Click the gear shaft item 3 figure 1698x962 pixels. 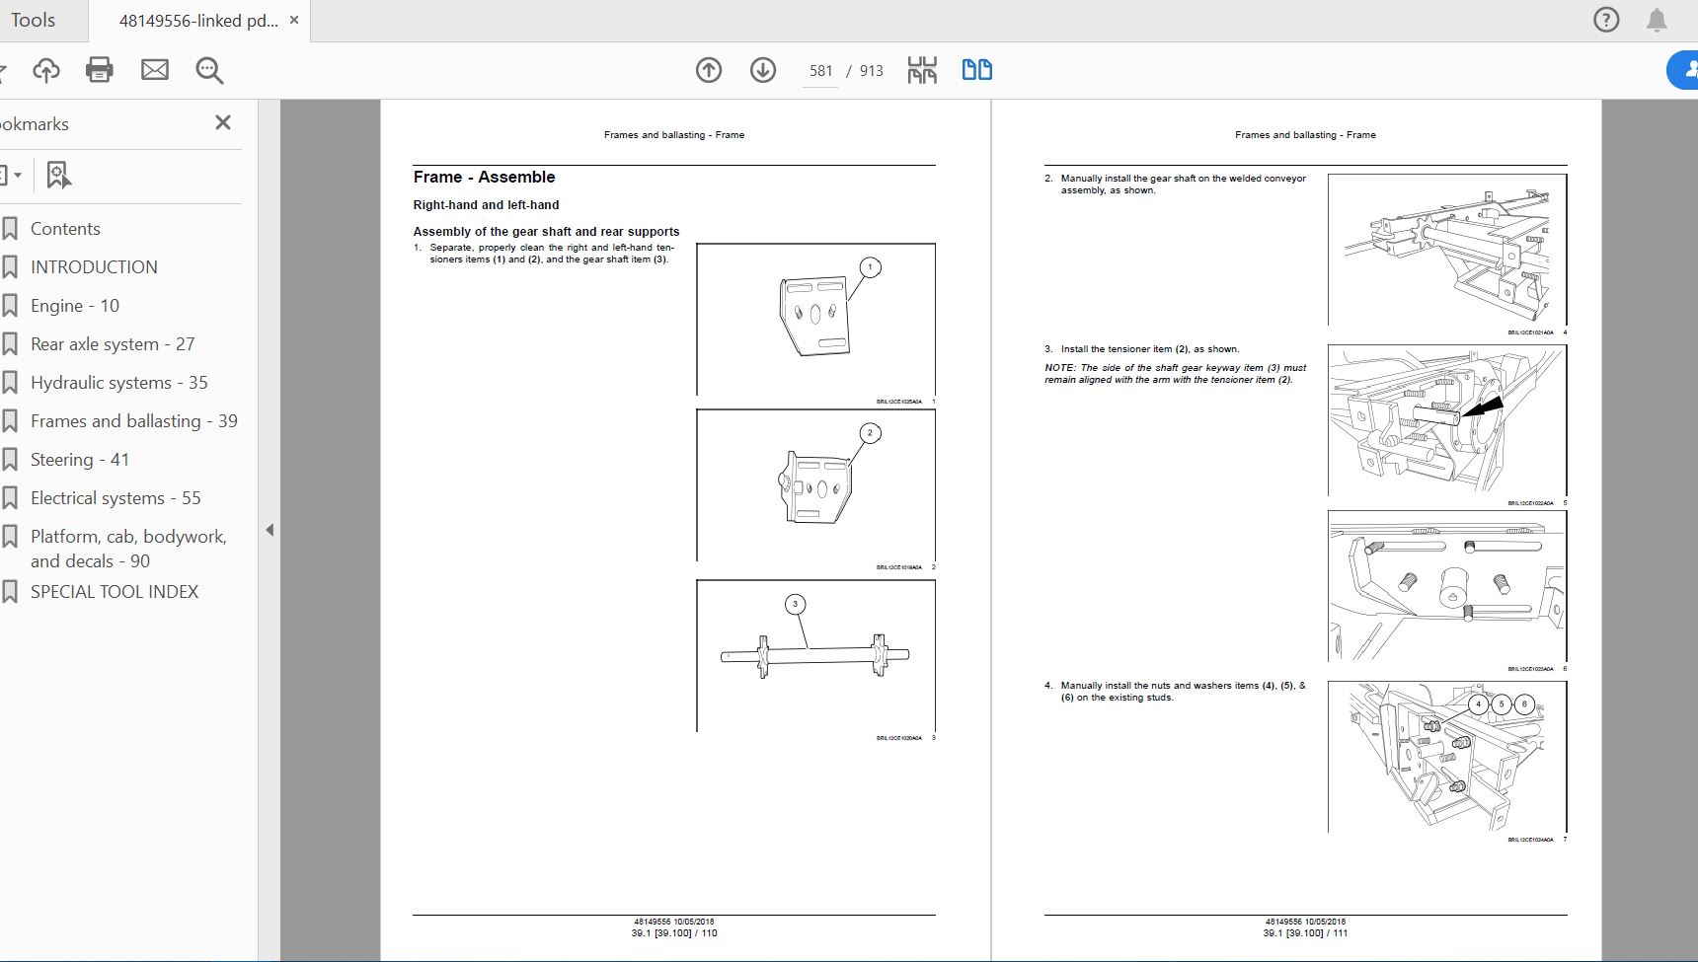point(815,655)
